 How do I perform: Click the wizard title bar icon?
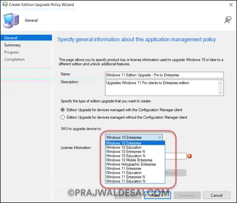click(5, 4)
